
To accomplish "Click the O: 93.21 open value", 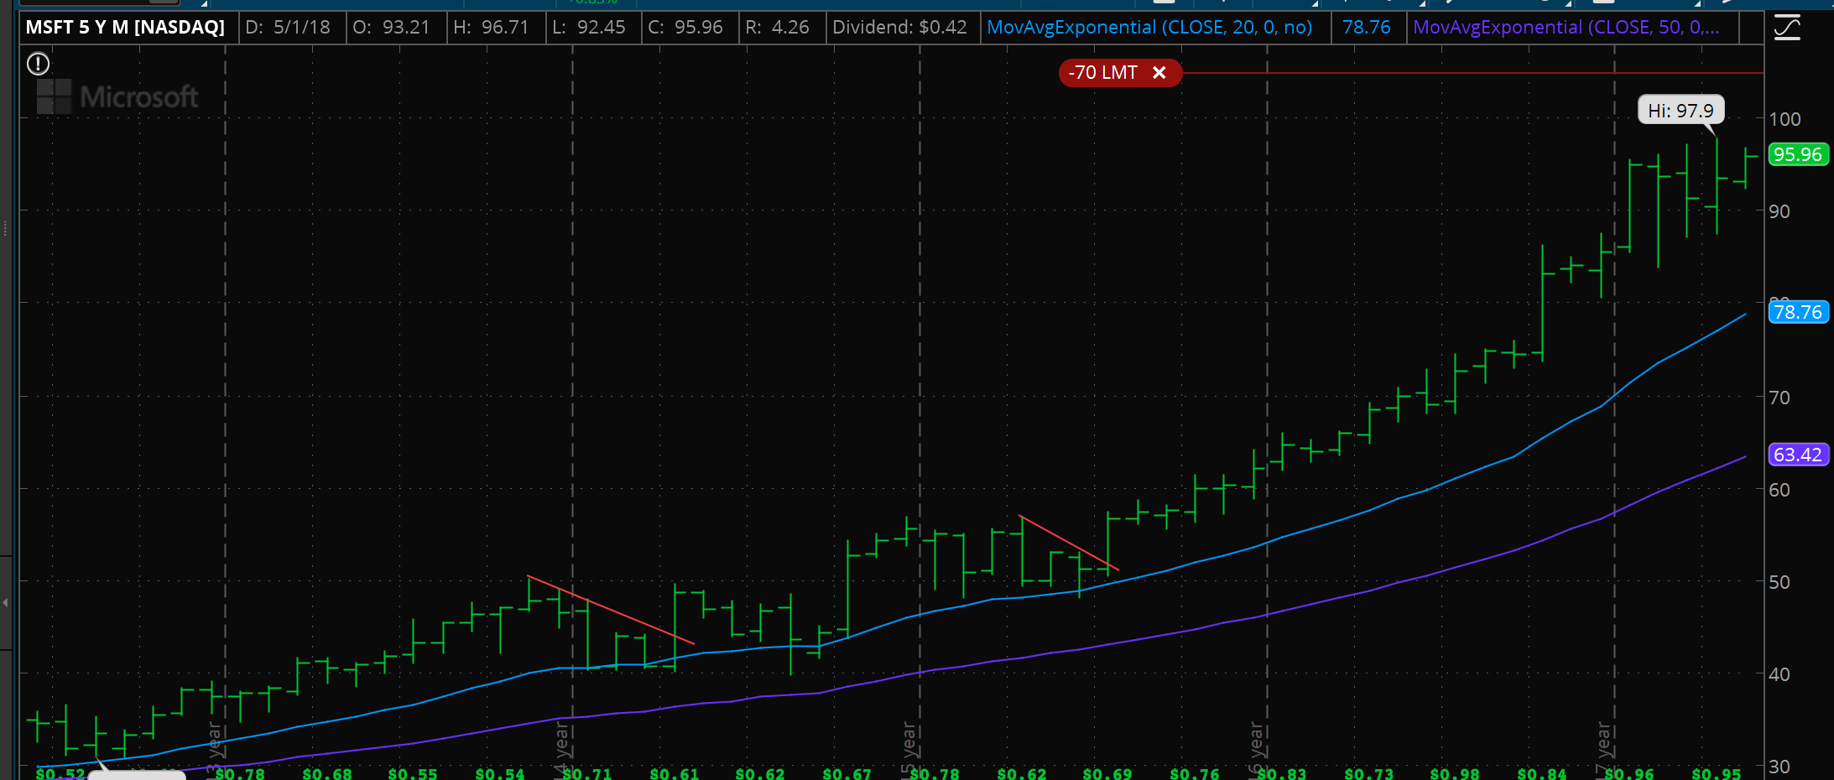I will coord(391,28).
